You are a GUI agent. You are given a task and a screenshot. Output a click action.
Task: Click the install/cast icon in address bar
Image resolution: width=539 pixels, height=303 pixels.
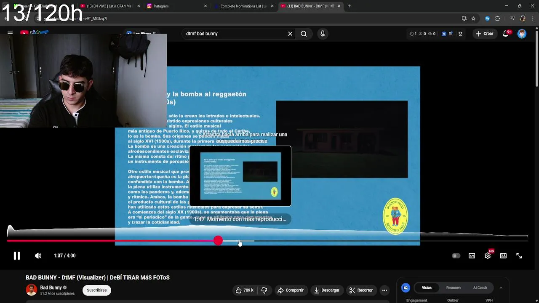pyautogui.click(x=464, y=19)
